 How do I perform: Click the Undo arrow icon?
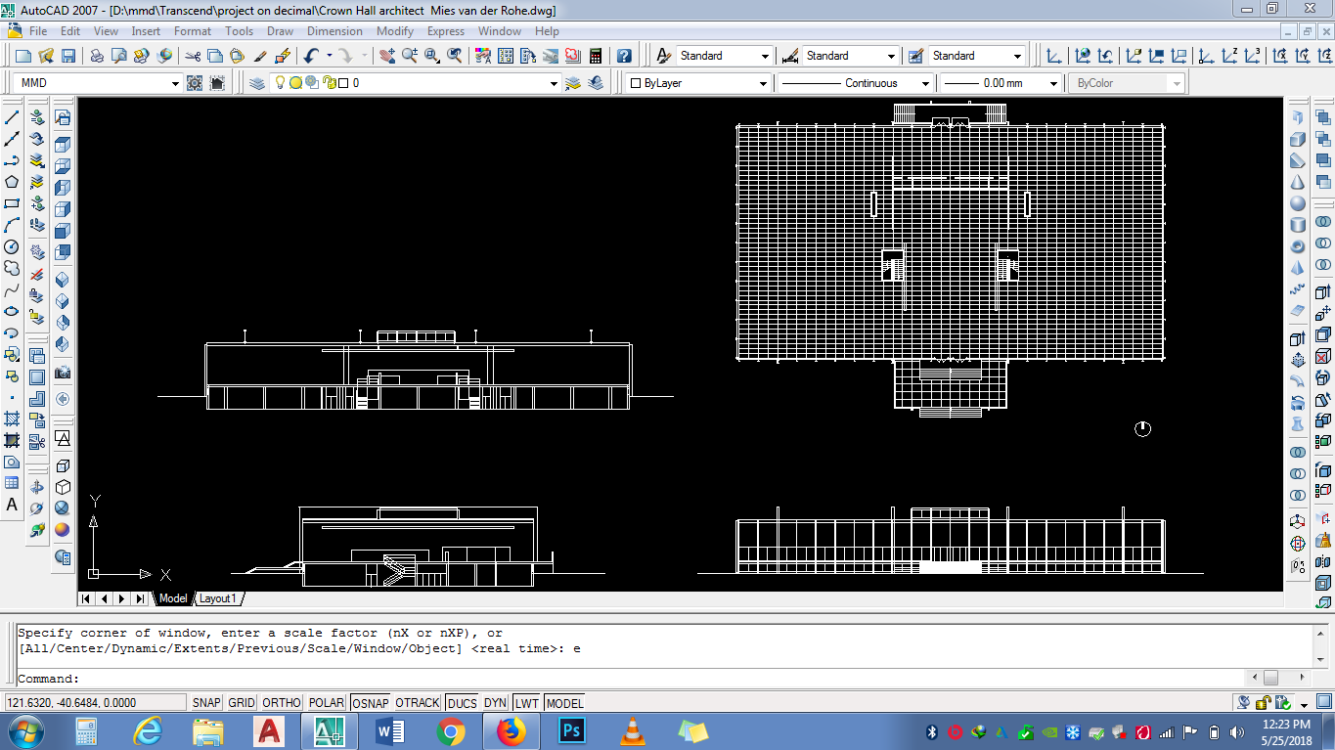point(311,56)
